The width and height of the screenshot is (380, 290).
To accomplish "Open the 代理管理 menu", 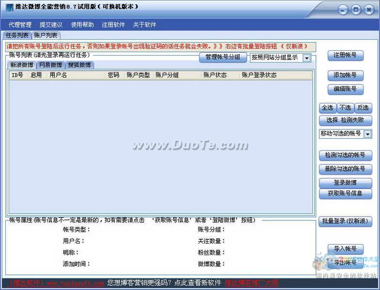I will 20,25.
